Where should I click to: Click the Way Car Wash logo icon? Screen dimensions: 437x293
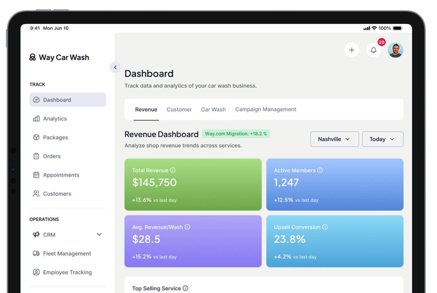[33, 58]
